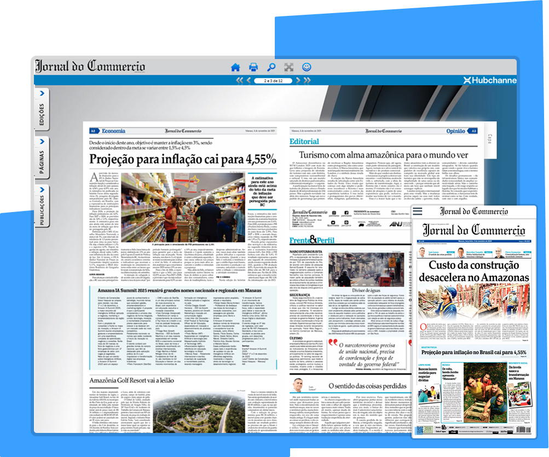
Task: Click the band photo on mobile cover
Action: pyautogui.click(x=486, y=392)
